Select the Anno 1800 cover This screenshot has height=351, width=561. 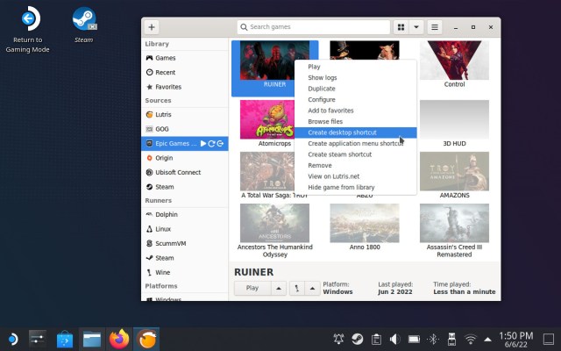coord(365,223)
